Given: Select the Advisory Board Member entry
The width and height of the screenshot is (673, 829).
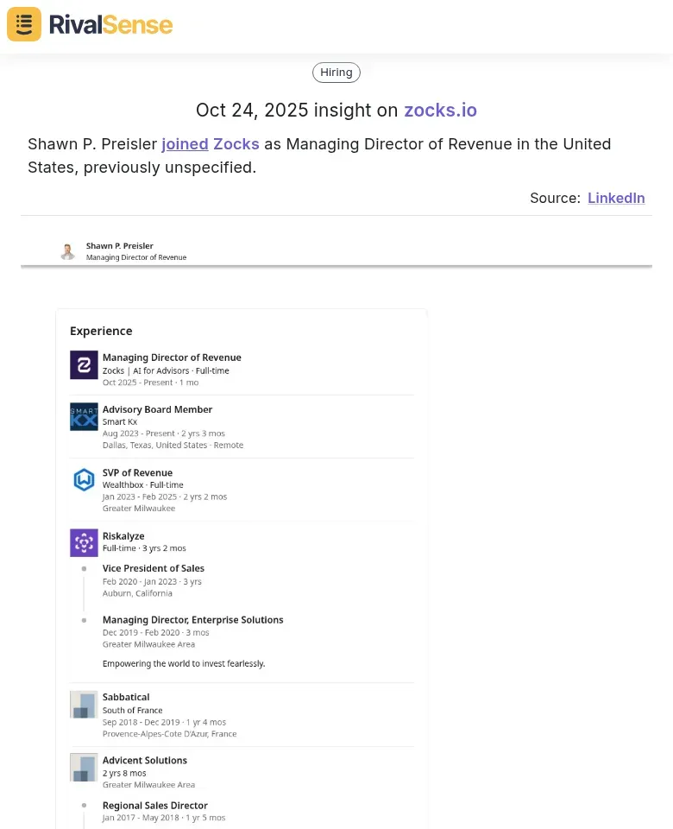Looking at the screenshot, I should tap(157, 409).
